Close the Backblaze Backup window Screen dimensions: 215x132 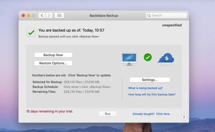[23, 15]
